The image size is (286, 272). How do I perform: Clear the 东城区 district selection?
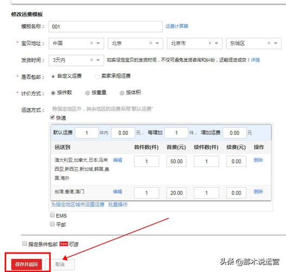point(269,43)
